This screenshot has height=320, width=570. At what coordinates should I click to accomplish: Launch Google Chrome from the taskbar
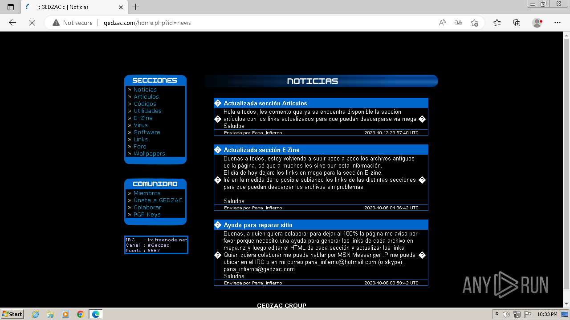click(x=81, y=314)
